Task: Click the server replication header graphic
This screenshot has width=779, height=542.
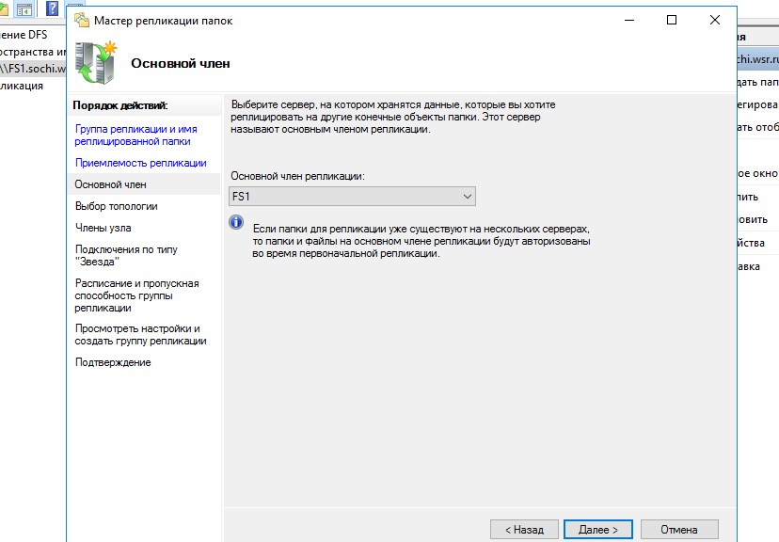Action: [x=96, y=63]
